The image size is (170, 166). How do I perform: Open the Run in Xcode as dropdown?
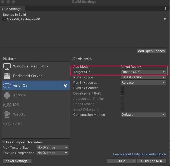pyautogui.click(x=143, y=83)
